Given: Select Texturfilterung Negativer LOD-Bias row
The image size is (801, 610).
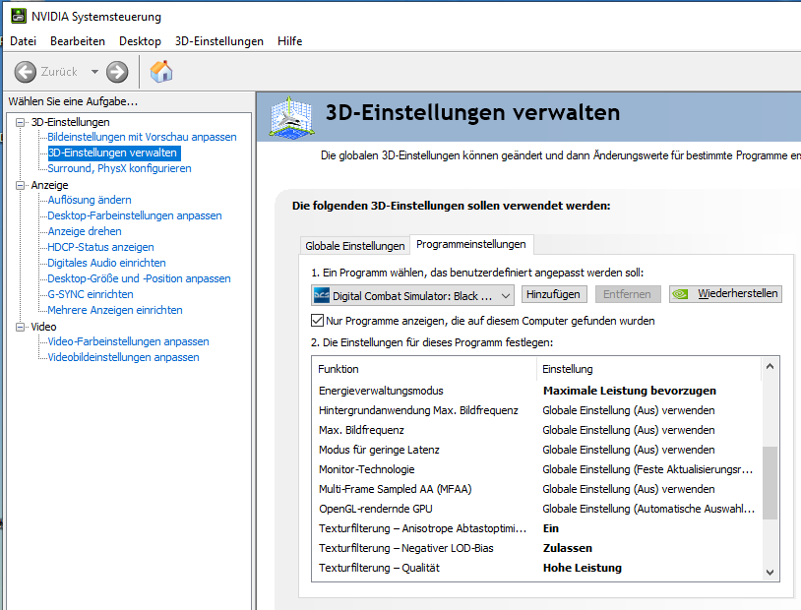Looking at the screenshot, I should click(536, 548).
